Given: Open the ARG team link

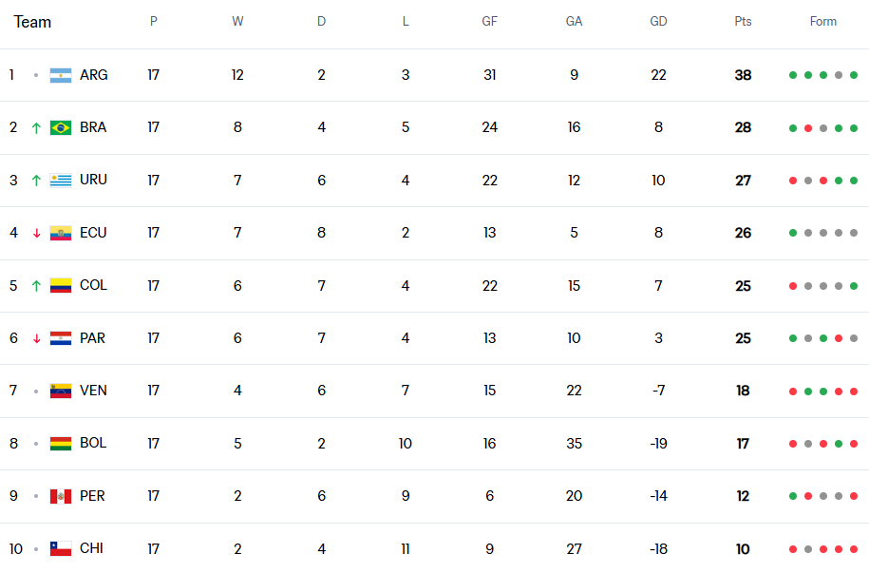Looking at the screenshot, I should coord(94,75).
